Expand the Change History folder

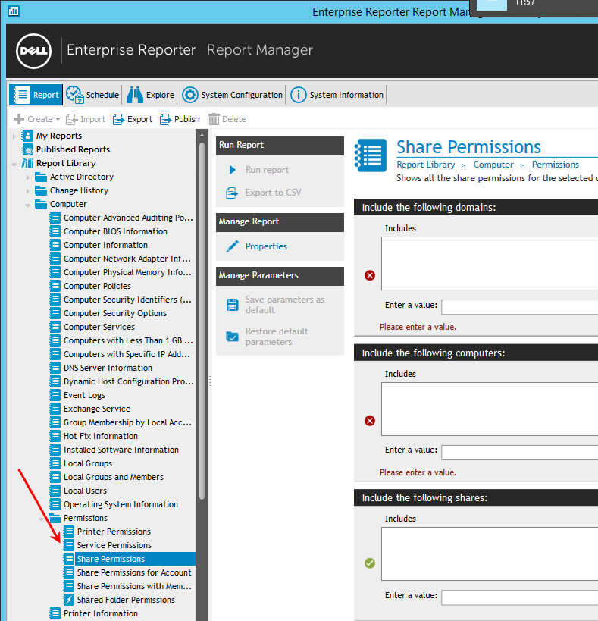pos(28,191)
